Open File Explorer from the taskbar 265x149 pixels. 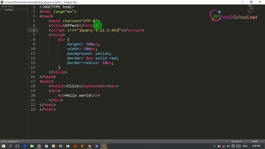[32, 146]
